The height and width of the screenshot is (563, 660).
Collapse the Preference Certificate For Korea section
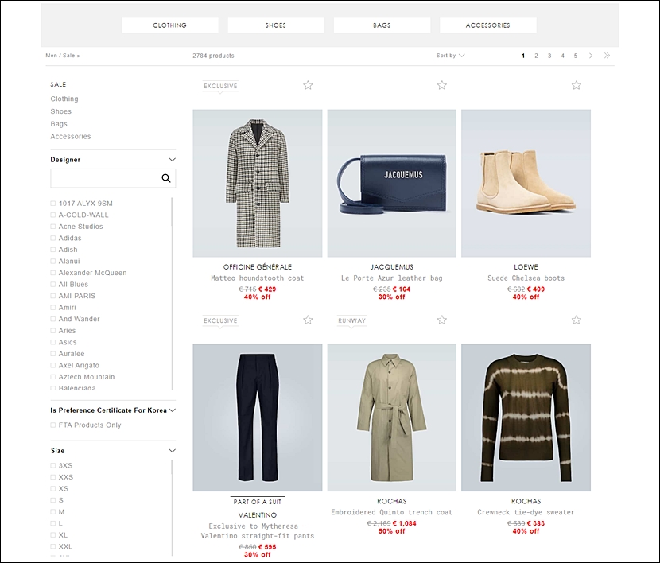pos(172,410)
